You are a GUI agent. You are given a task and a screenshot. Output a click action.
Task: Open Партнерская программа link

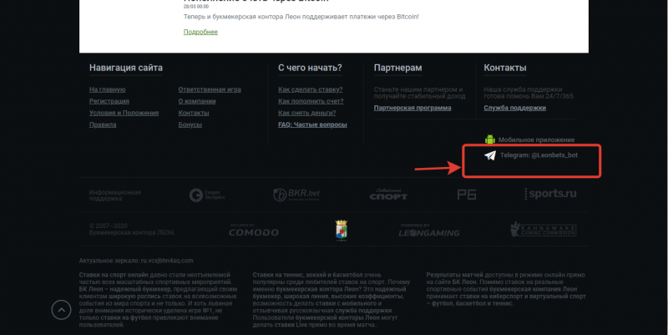click(x=412, y=108)
